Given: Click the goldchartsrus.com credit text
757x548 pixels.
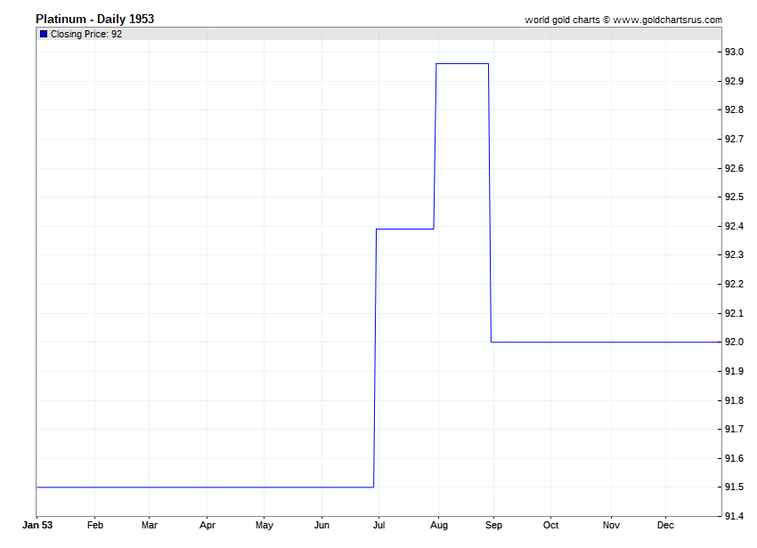Looking at the screenshot, I should click(623, 20).
